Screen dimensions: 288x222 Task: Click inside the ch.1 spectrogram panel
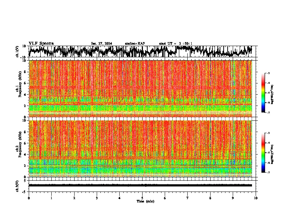click(x=140, y=89)
